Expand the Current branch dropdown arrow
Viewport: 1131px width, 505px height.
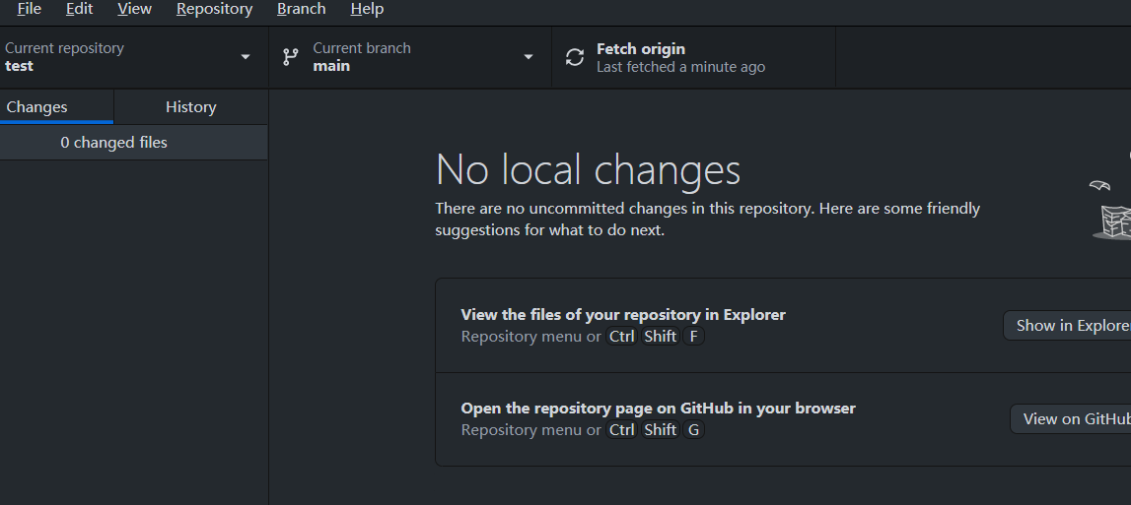tap(528, 57)
